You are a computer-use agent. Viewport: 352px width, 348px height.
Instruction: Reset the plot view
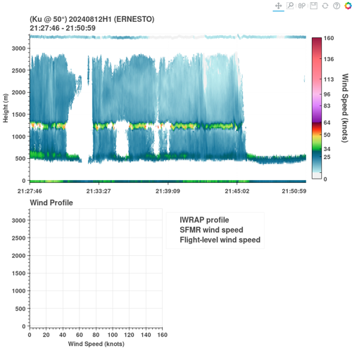tap(325, 6)
